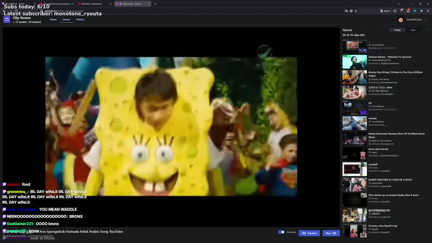Click the install app icon in address bar
432x243 pixels.
(x=351, y=11)
